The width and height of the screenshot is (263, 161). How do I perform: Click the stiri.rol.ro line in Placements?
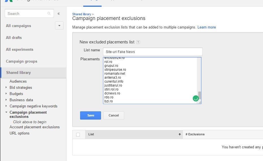coord(111,89)
